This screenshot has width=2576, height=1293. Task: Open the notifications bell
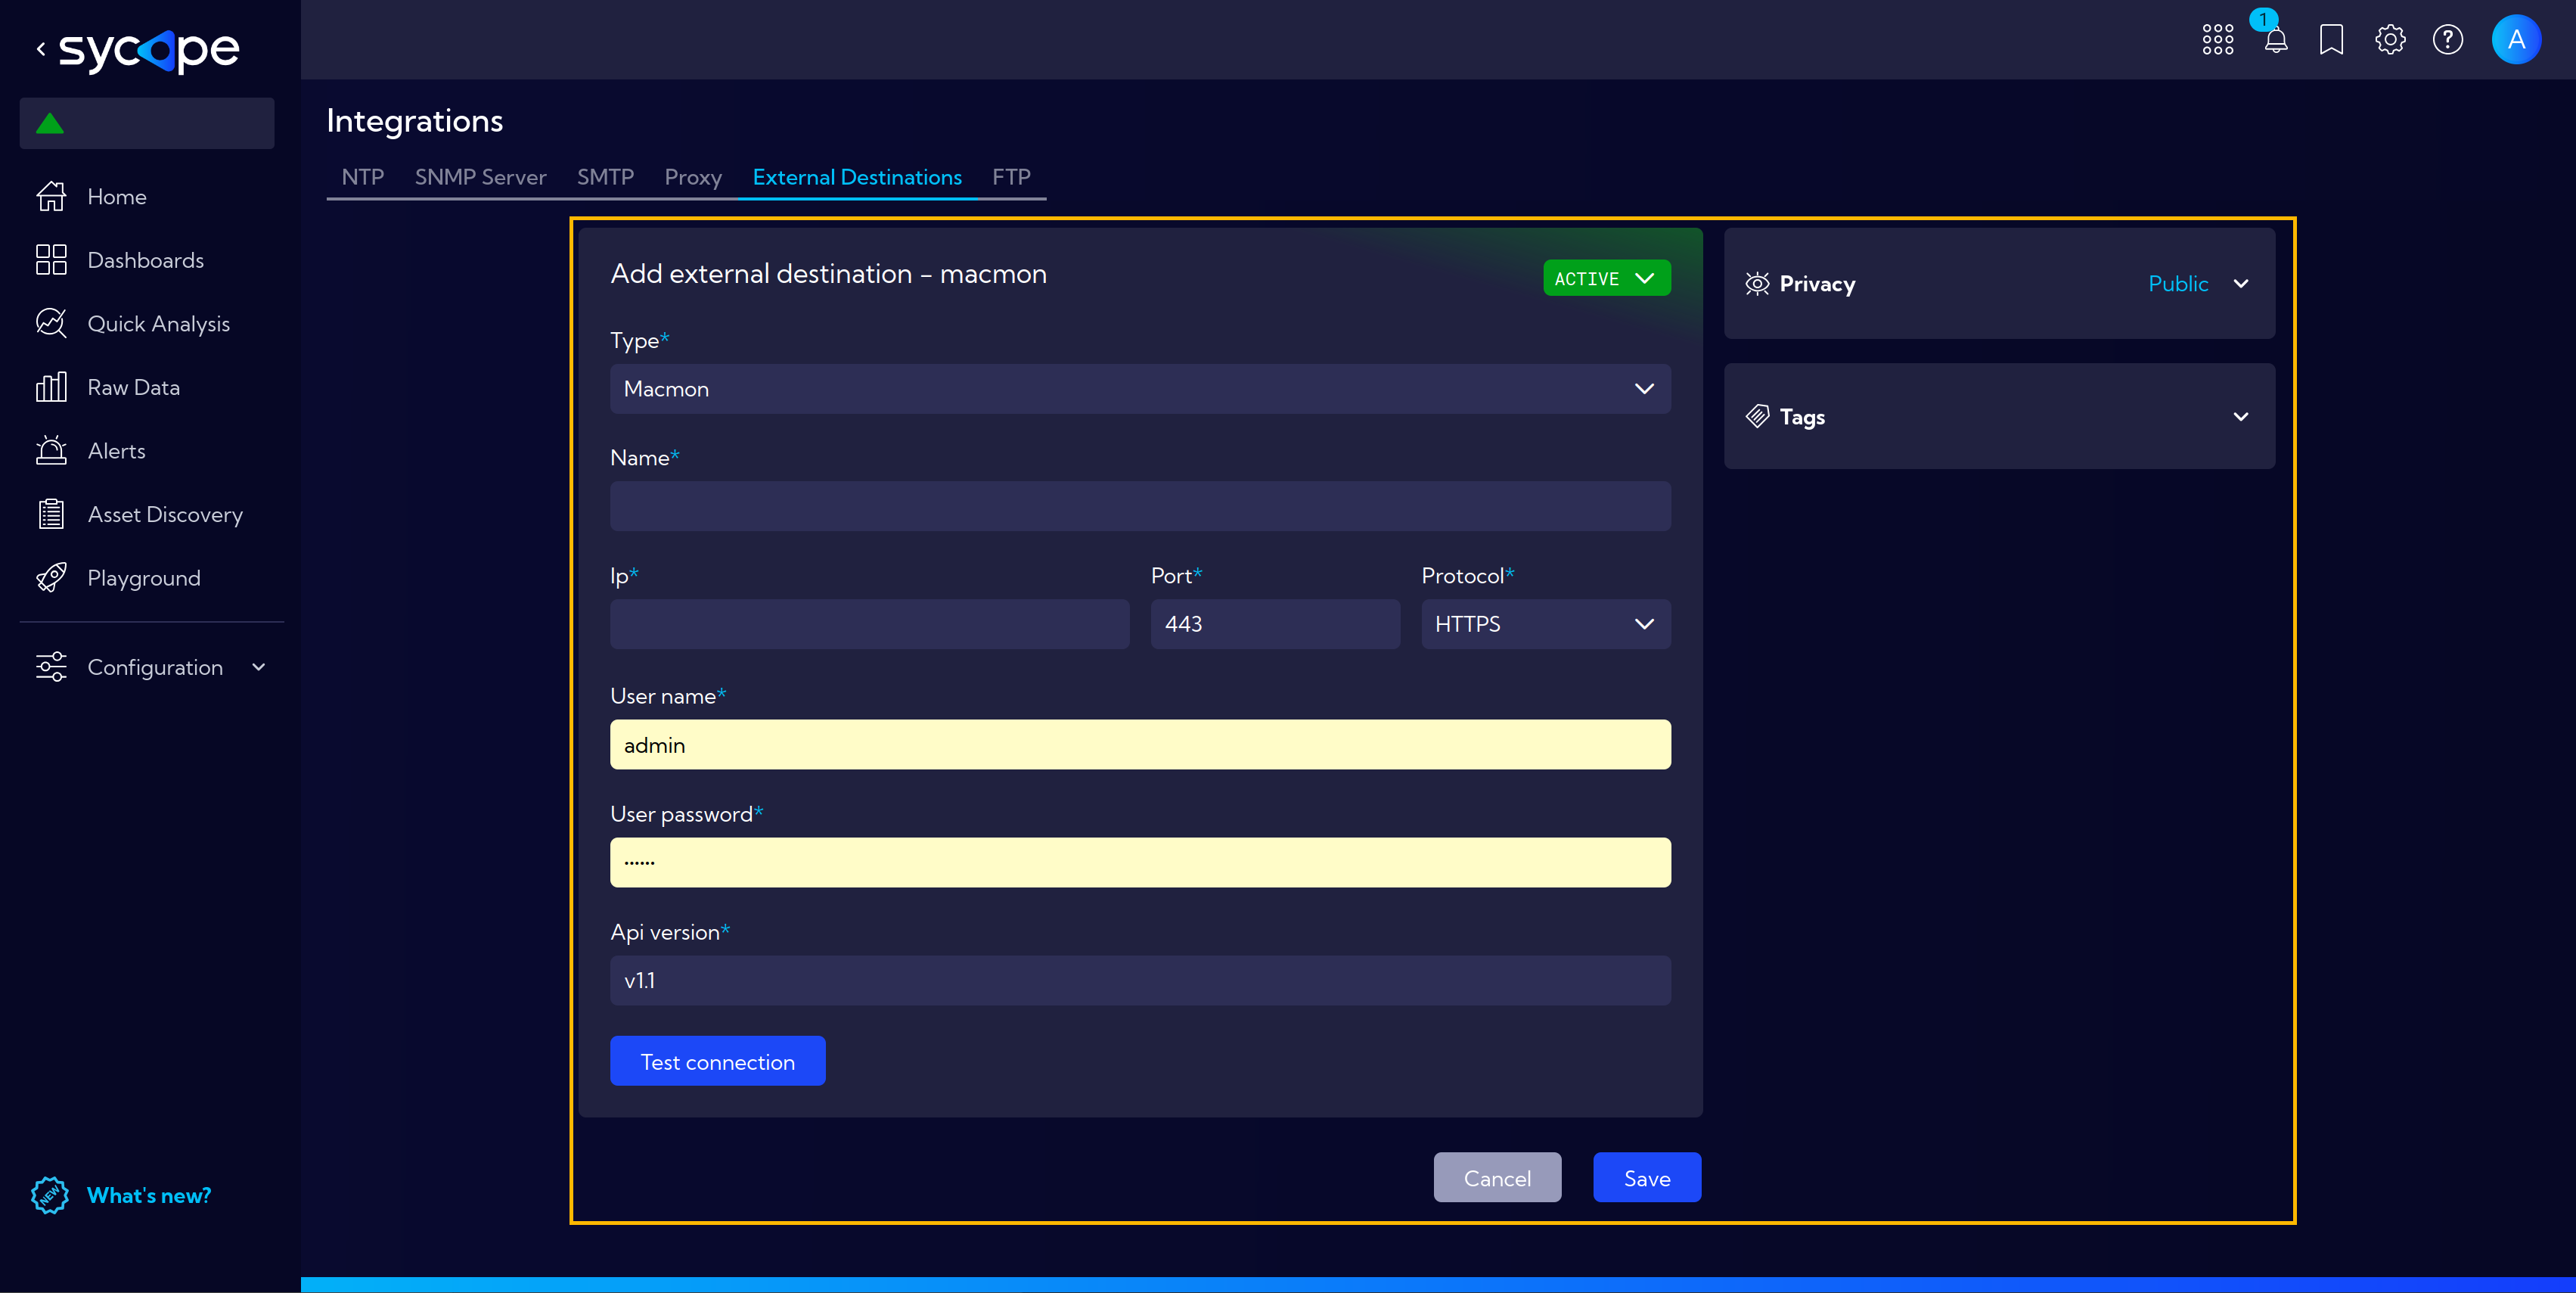coord(2276,40)
